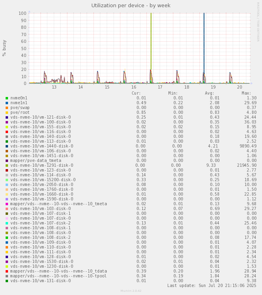262x295 pixels.
Task: Click the chart title 'Utilization per device - by week'
Action: (131, 6)
